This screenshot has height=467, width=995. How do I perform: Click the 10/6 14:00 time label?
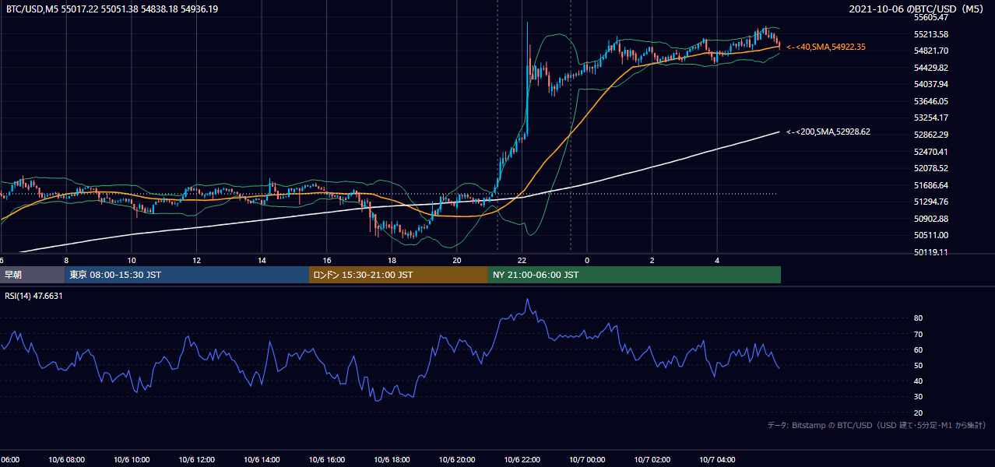point(262,460)
